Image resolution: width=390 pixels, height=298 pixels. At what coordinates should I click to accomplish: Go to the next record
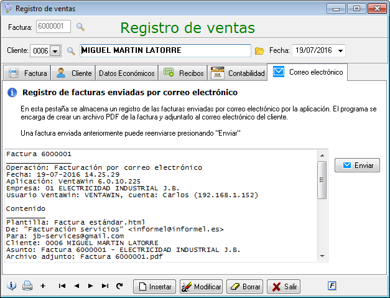click(x=91, y=286)
